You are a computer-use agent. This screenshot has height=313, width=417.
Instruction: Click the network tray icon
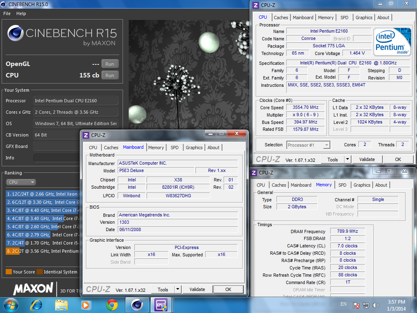click(366, 305)
